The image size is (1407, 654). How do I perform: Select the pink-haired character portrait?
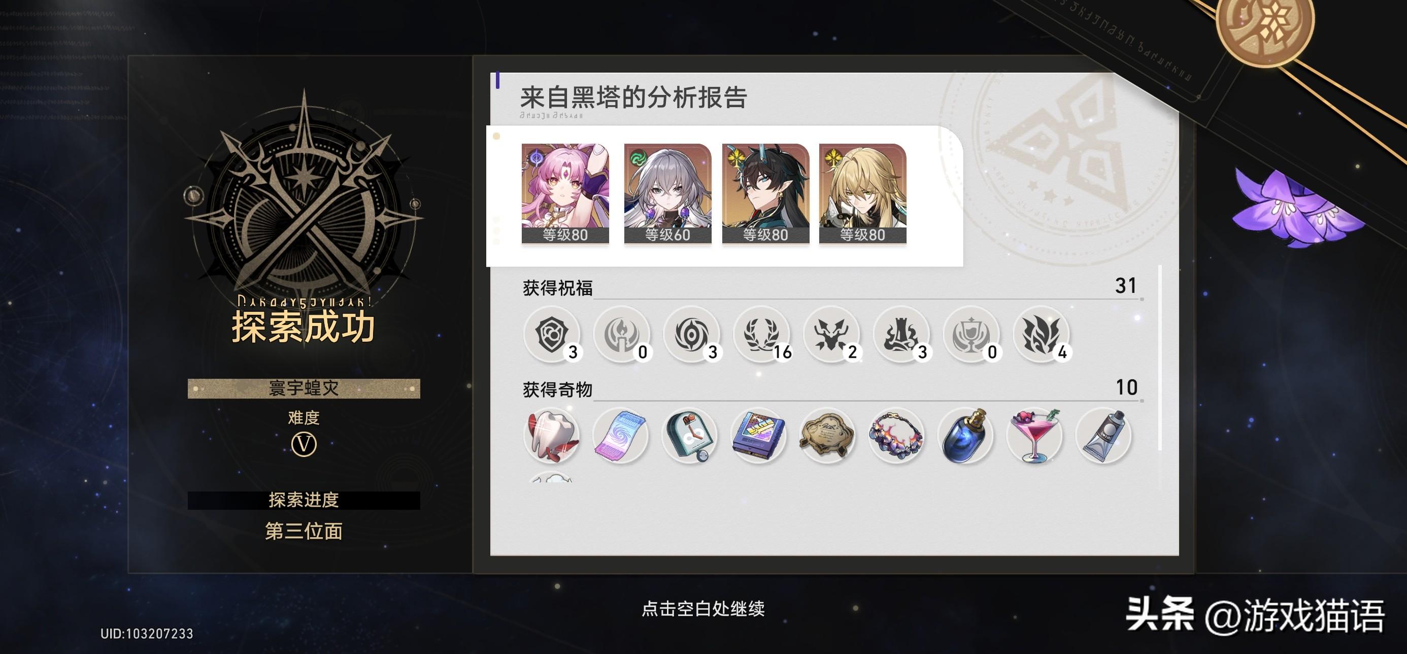565,193
